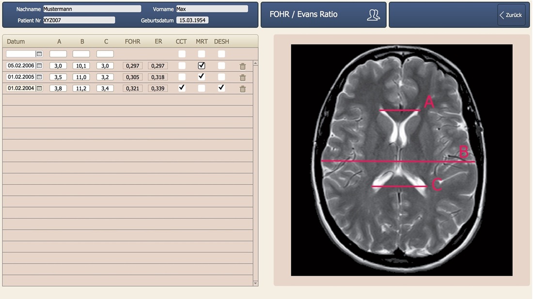Click the FOHR value 0,297

133,65
